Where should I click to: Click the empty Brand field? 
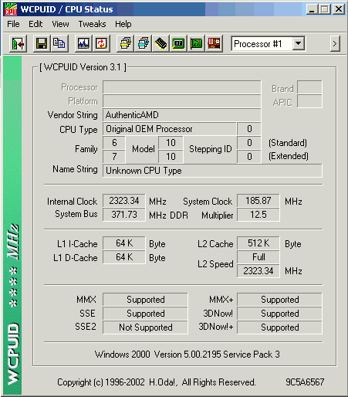pos(309,87)
